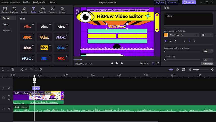This screenshot has height=122, width=216.
Task: Mute the video track audio
Action: [9, 100]
